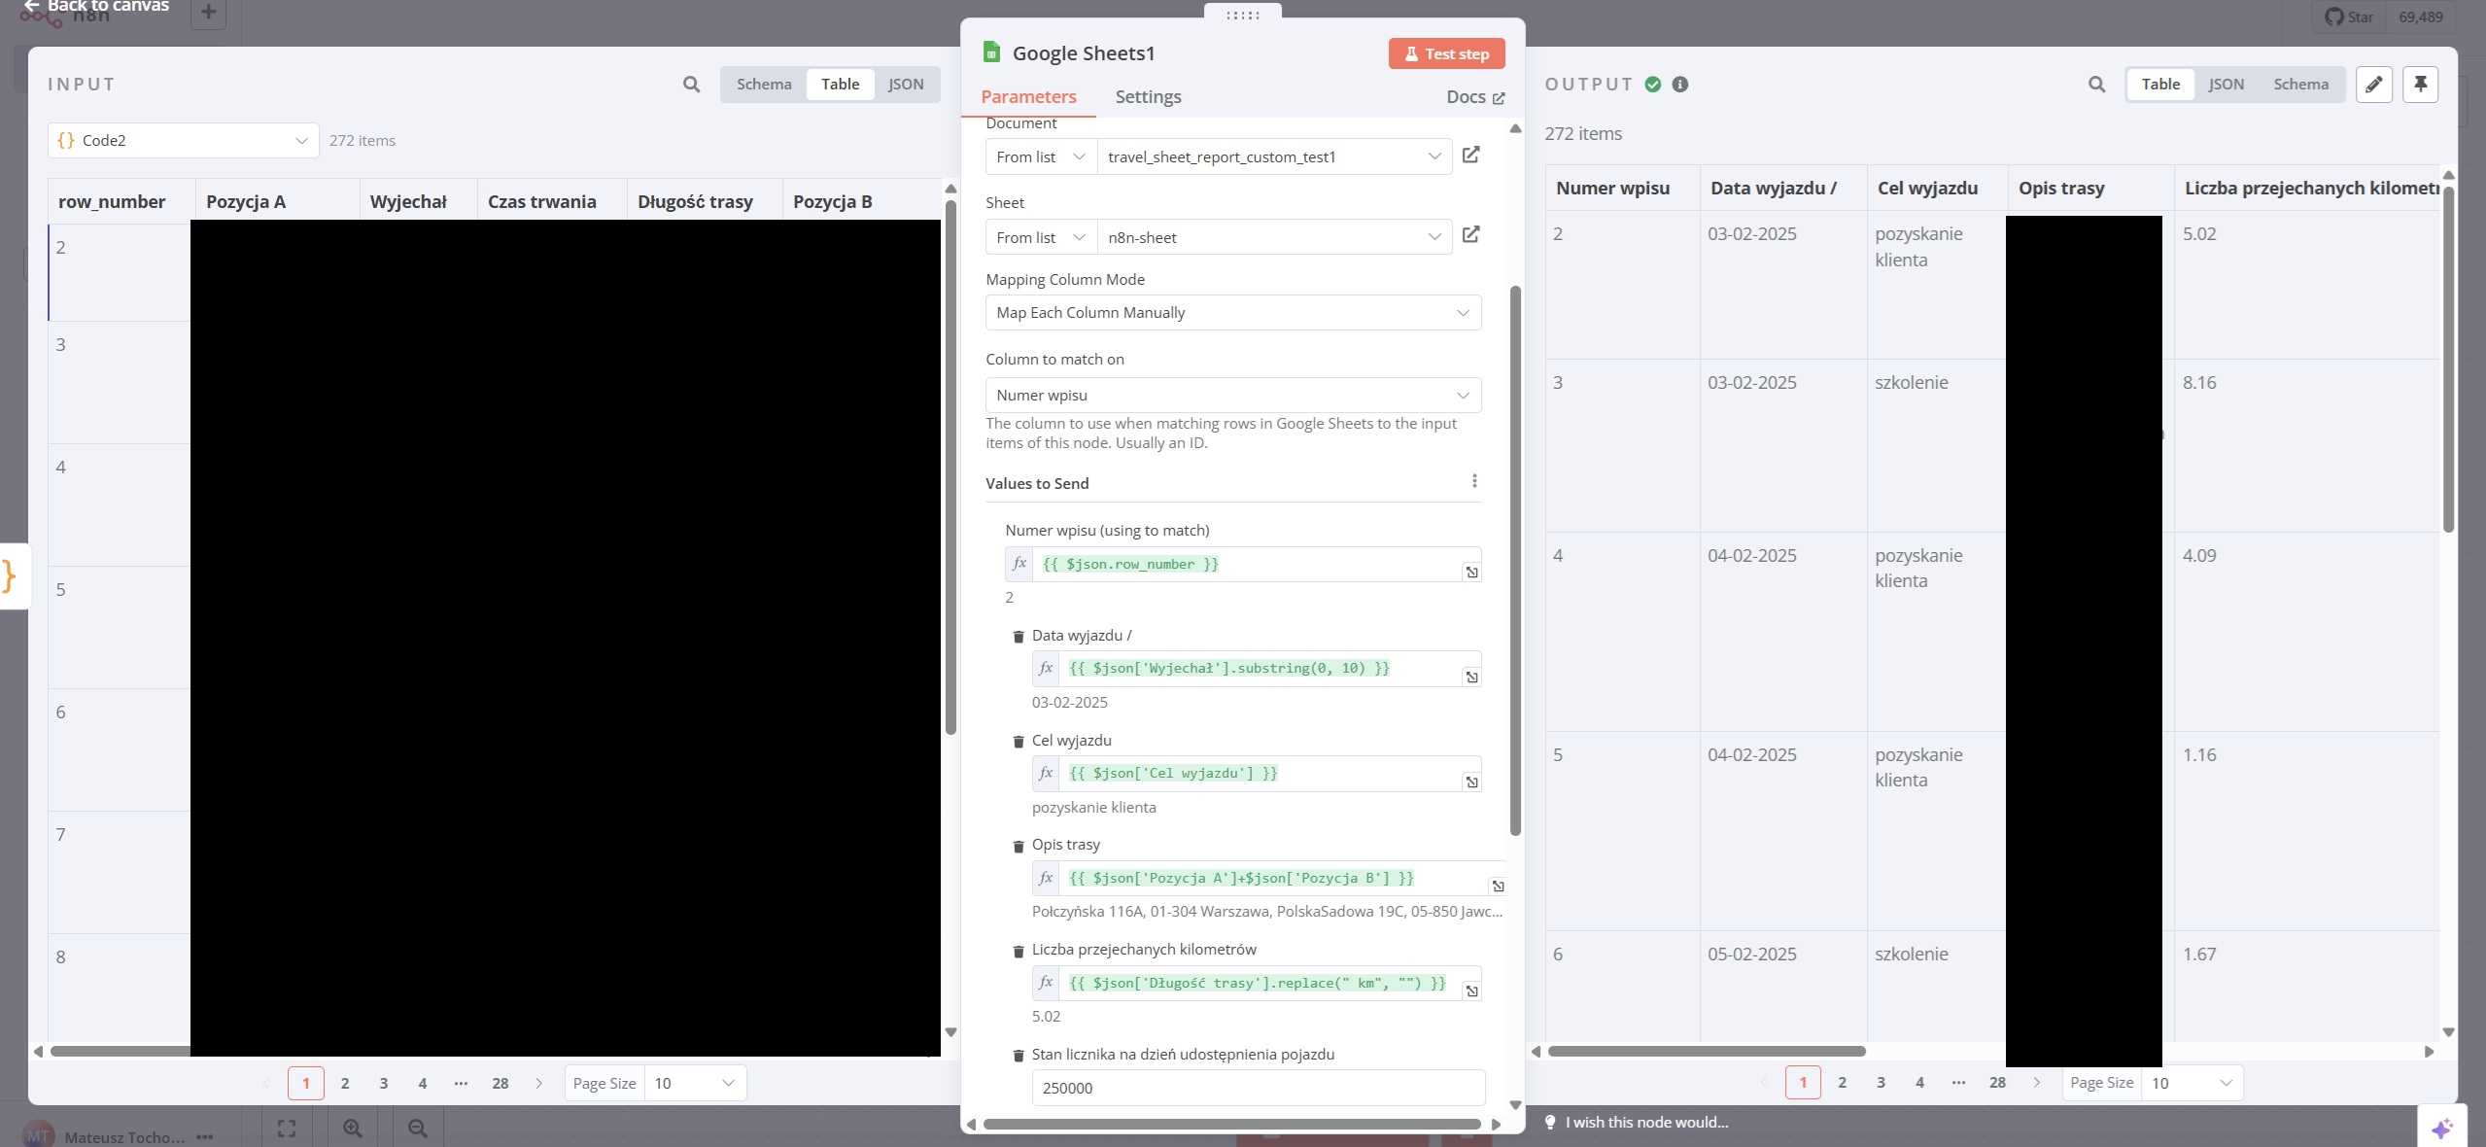Open selected document in a new tab

1470,156
